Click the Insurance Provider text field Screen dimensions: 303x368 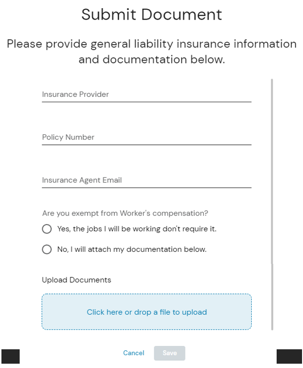[x=146, y=95]
